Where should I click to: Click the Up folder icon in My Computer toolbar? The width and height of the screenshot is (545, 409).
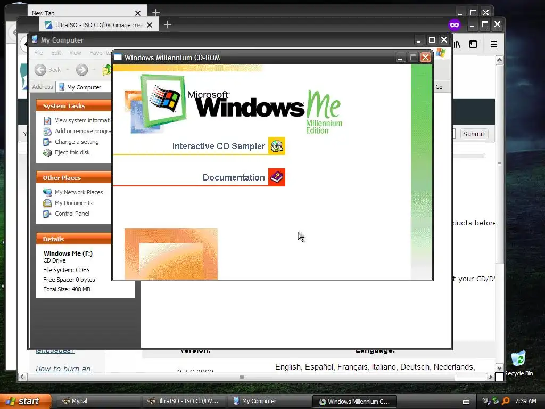pos(106,70)
